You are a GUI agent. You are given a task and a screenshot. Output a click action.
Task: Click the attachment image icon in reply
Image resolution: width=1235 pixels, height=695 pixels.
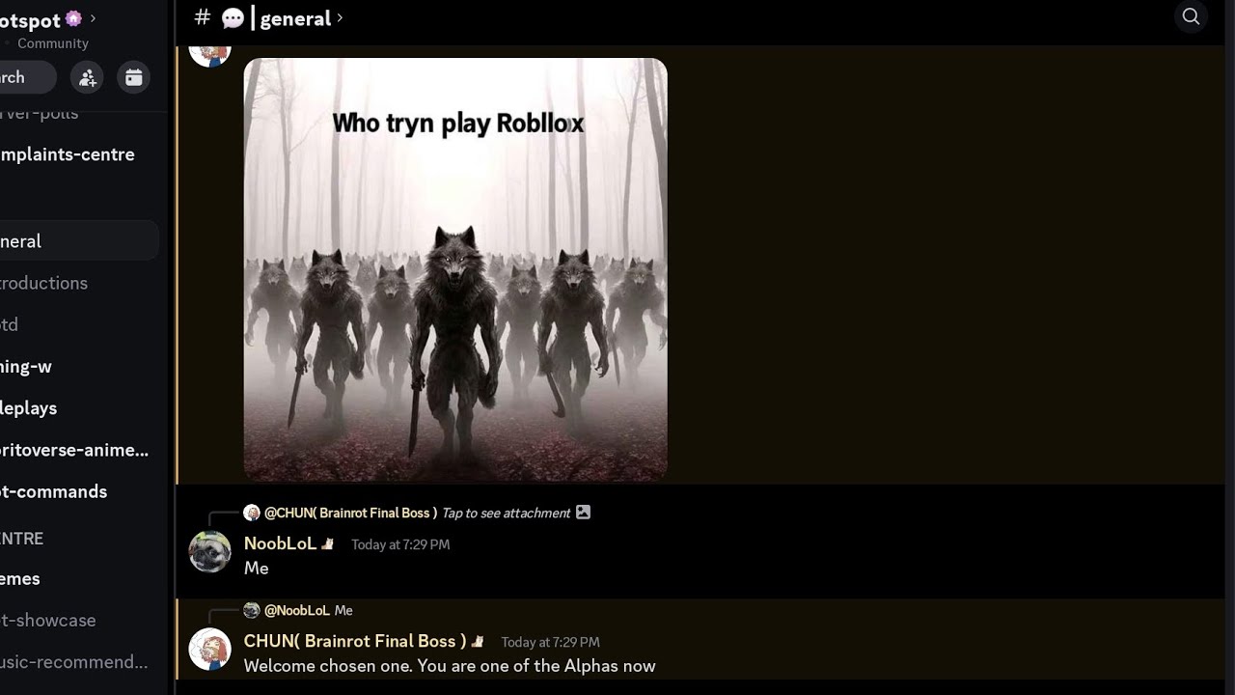[583, 513]
